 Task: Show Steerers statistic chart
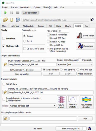73,102
